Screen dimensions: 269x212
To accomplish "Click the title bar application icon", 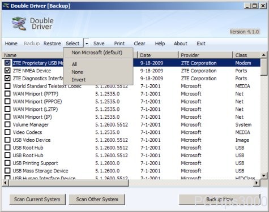I will pyautogui.click(x=6, y=6).
